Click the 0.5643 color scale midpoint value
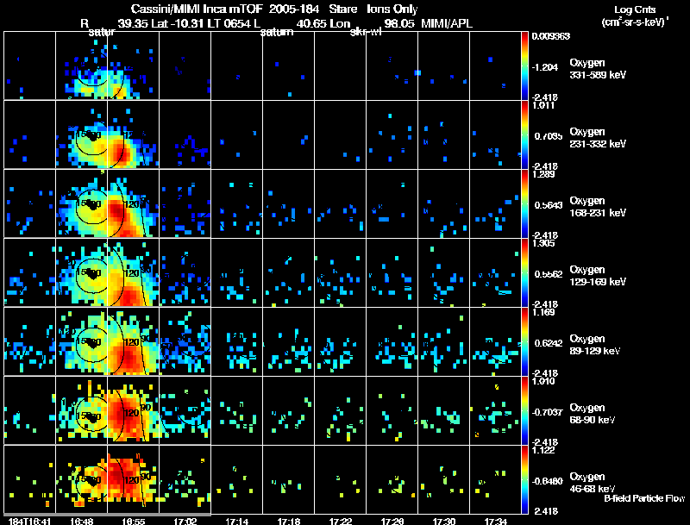The width and height of the screenshot is (690, 525). coord(549,205)
